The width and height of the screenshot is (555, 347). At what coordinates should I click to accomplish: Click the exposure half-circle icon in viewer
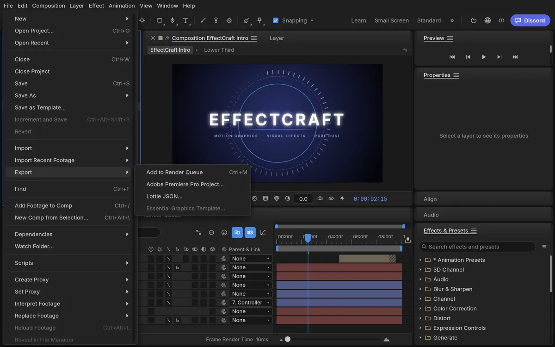[288, 198]
